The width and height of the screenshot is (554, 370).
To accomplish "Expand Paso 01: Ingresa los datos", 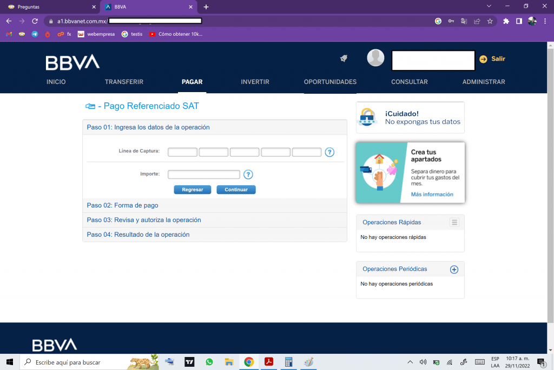I will 215,127.
